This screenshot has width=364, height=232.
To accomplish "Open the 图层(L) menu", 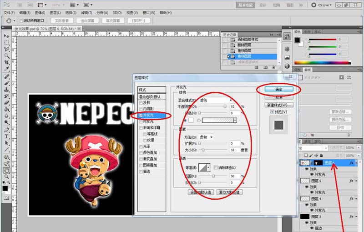I will pyautogui.click(x=55, y=13).
